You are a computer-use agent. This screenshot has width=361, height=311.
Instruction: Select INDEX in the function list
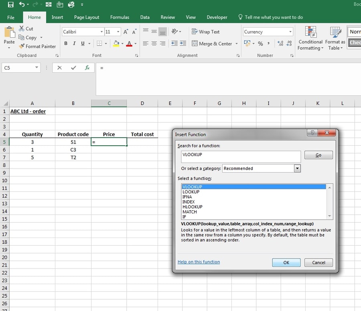tap(254, 202)
